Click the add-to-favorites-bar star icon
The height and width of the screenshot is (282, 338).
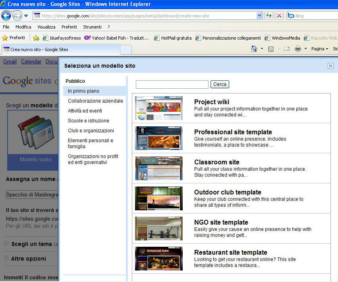tap(36, 38)
